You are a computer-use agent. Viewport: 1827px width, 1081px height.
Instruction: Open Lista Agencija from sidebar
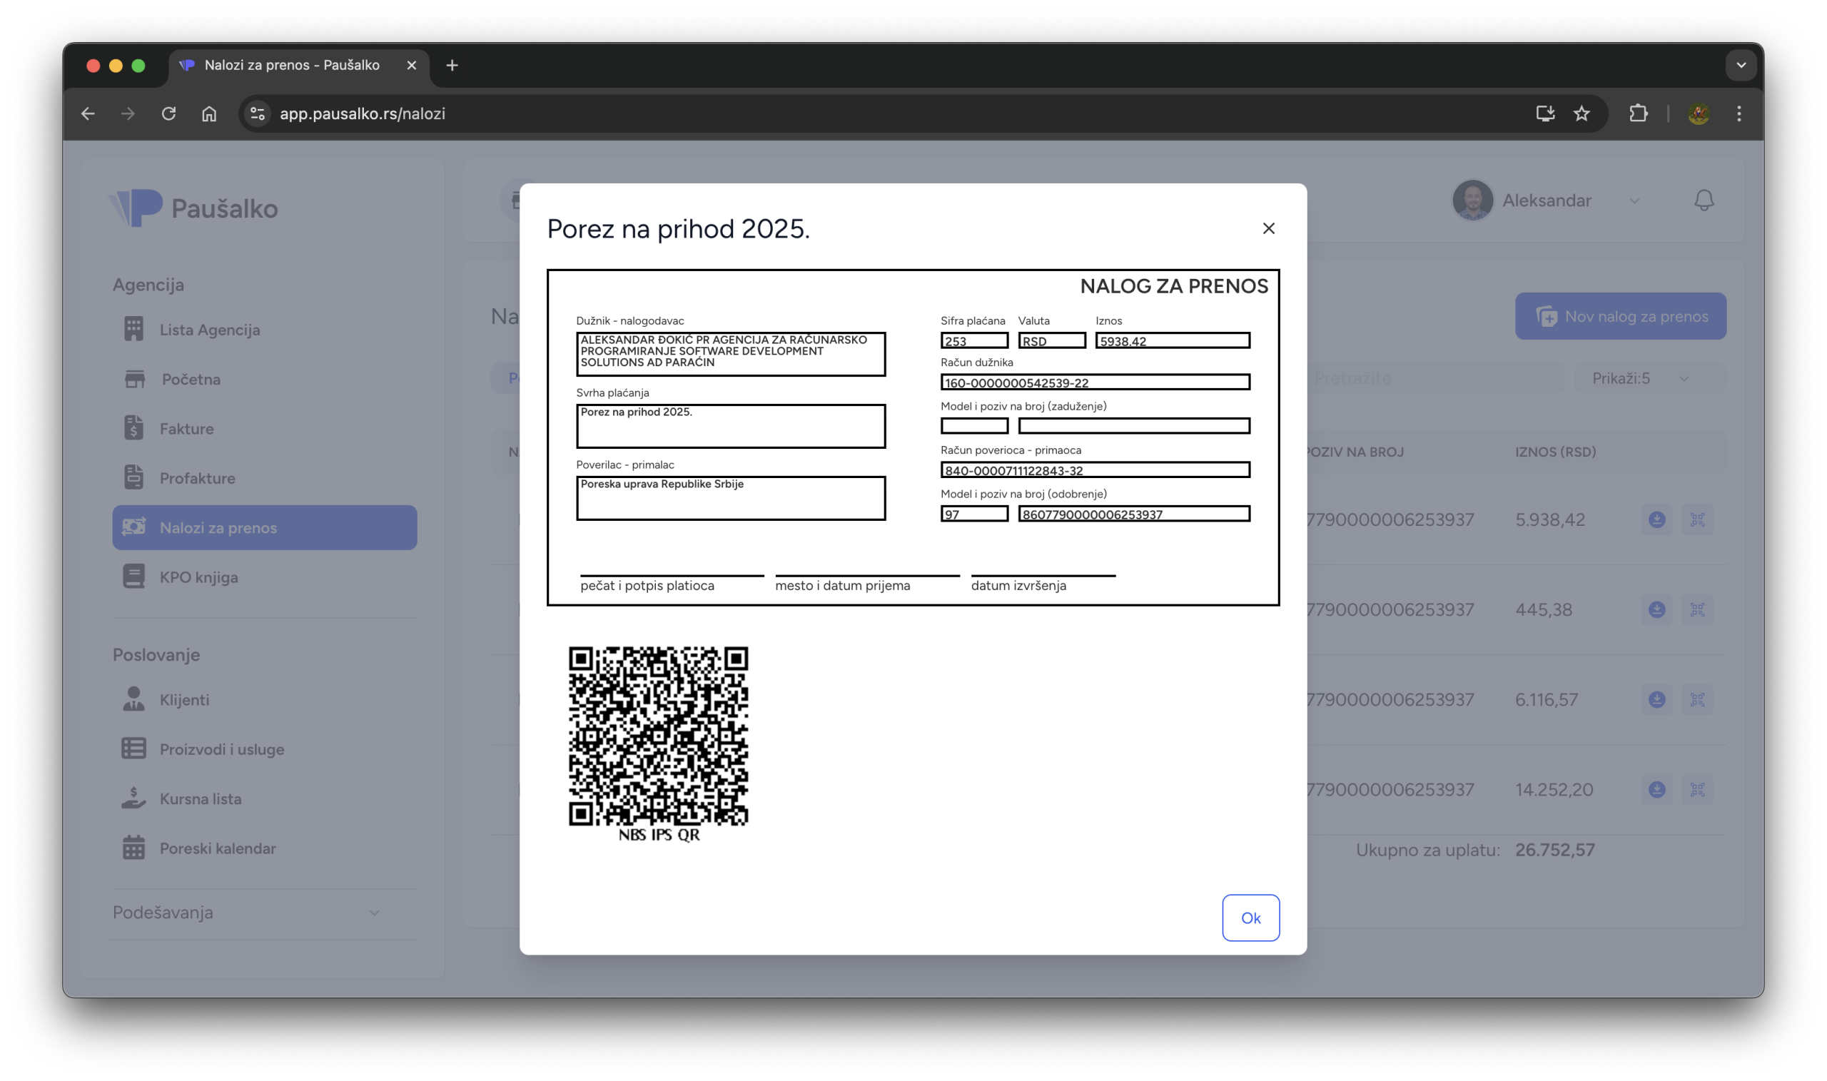click(209, 329)
